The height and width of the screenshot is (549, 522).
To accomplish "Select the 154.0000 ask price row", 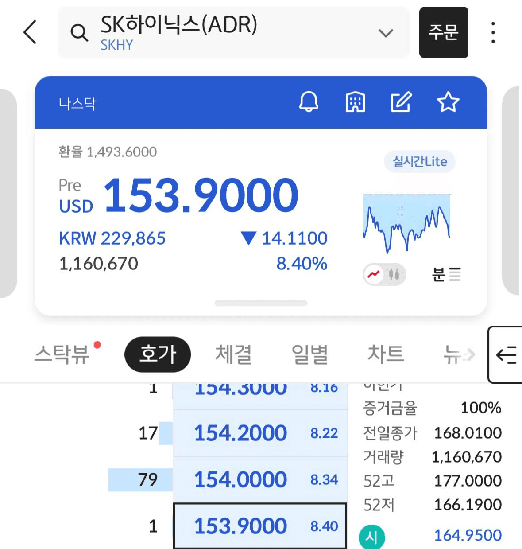I will pyautogui.click(x=260, y=479).
